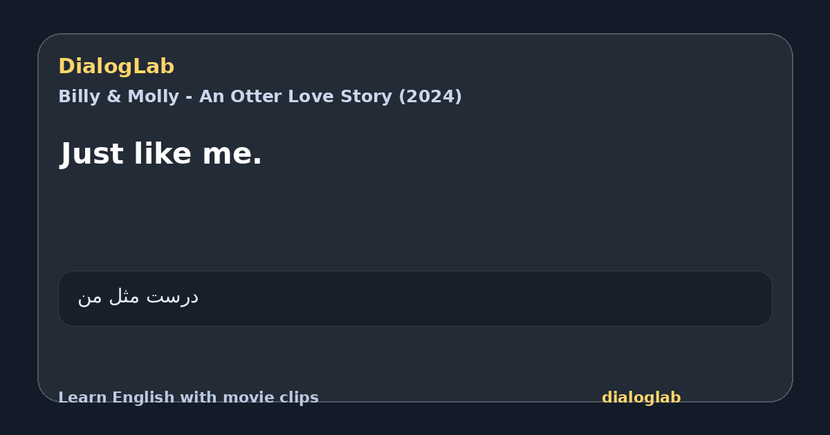The height and width of the screenshot is (435, 830).
Task: Select the Persian word مثل
Action: (x=125, y=297)
